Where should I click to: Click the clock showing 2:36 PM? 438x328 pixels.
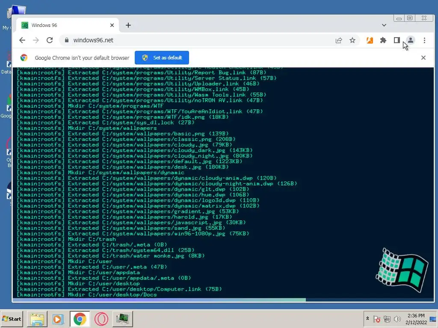coord(416,319)
